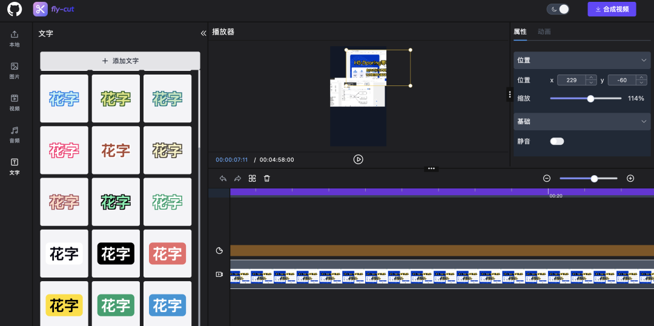This screenshot has width=654, height=326.
Task: Click the undo arrow in timeline toolbar
Action: click(x=223, y=178)
